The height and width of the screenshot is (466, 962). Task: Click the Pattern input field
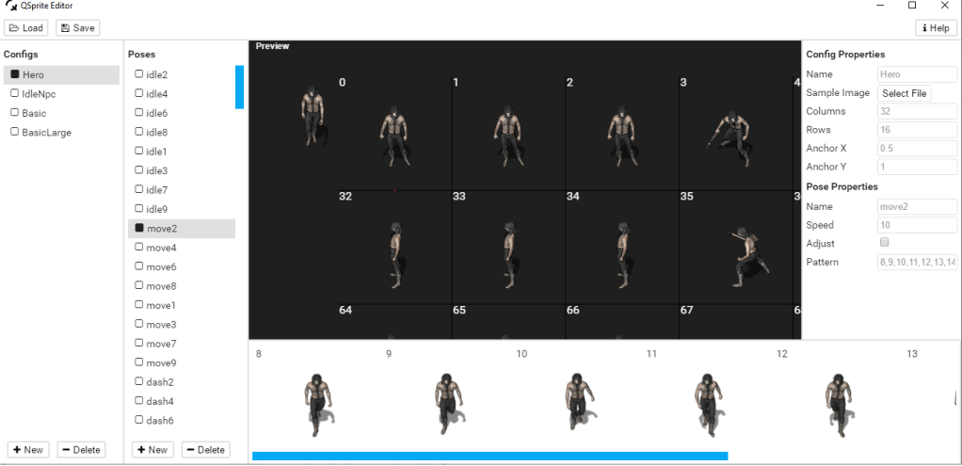pyautogui.click(x=917, y=262)
